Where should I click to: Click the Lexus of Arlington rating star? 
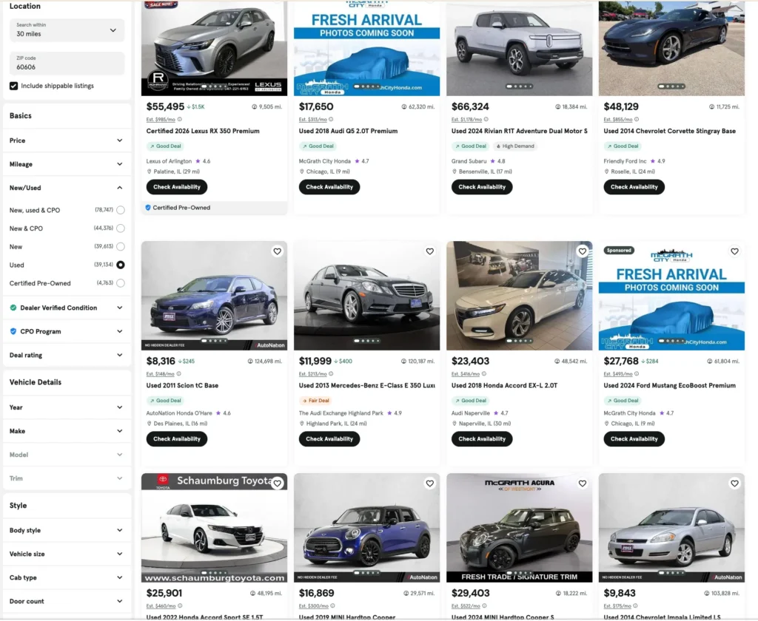pos(198,161)
